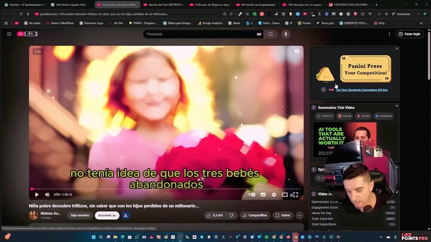
Task: Show hidden system tray icons chevron
Action: click(x=381, y=237)
